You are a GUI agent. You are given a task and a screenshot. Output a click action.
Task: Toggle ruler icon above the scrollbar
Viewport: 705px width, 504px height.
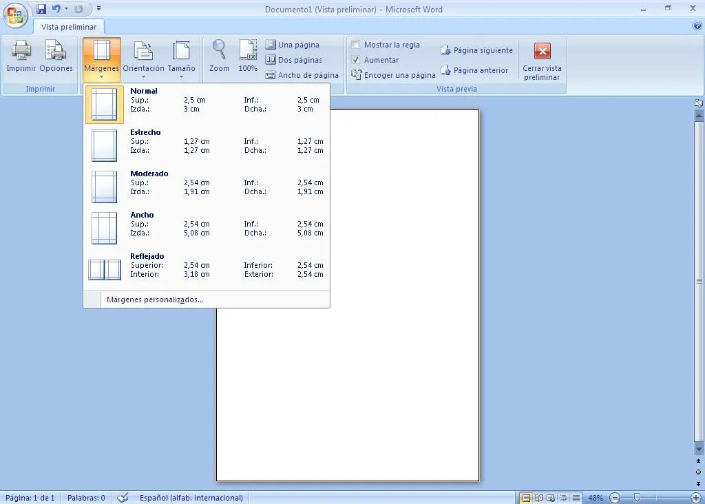pyautogui.click(x=698, y=103)
